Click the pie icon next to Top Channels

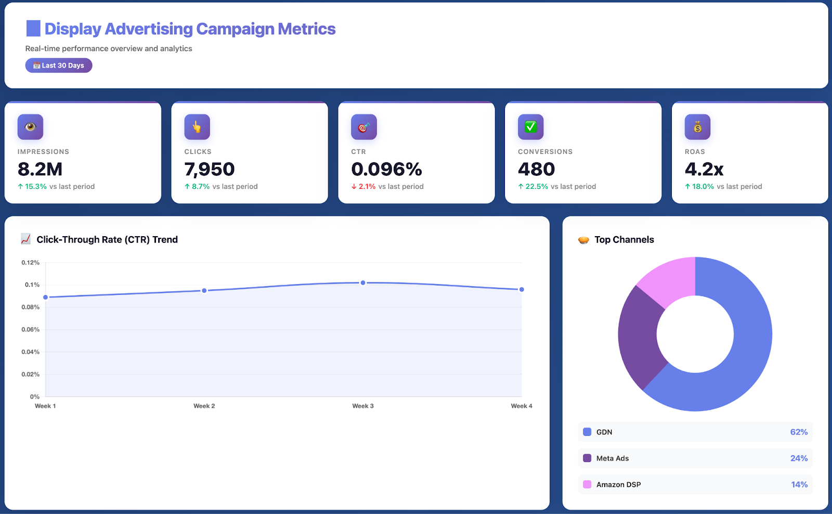pyautogui.click(x=583, y=239)
